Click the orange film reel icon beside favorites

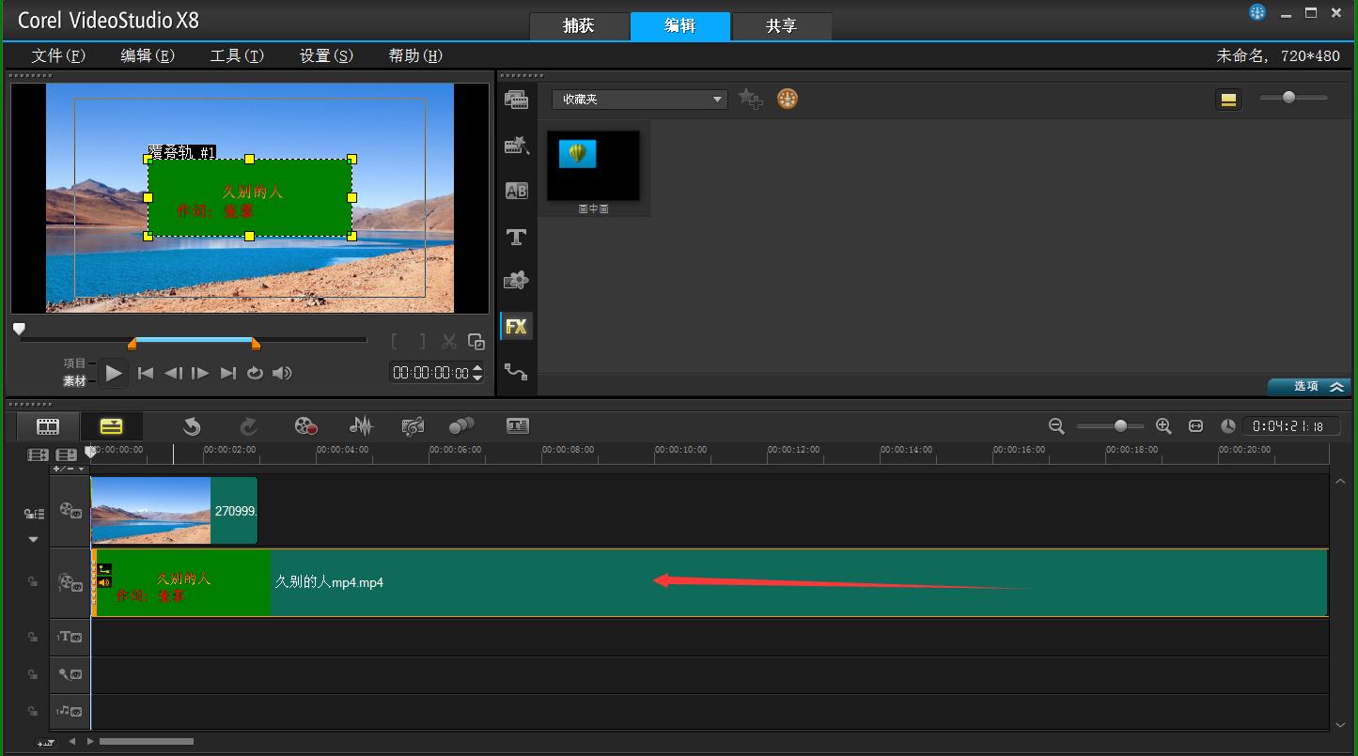(788, 99)
